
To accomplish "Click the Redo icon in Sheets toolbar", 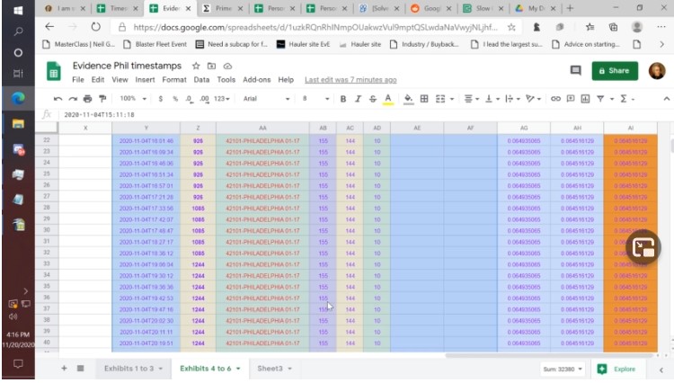I will coord(73,99).
